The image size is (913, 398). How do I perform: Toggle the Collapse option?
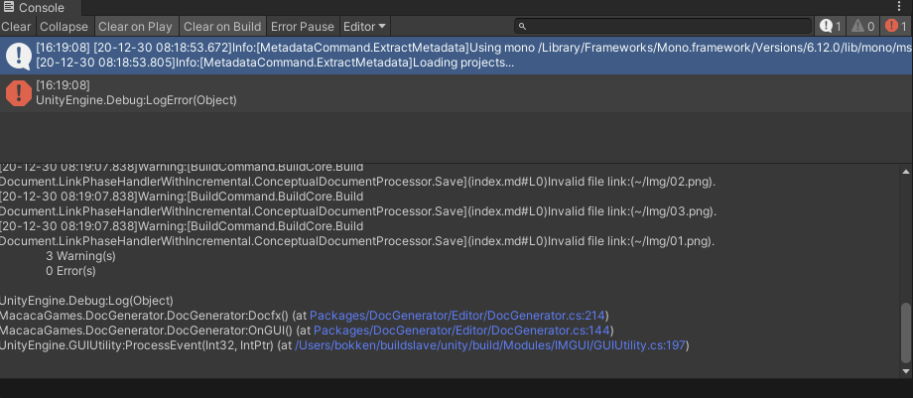point(65,26)
